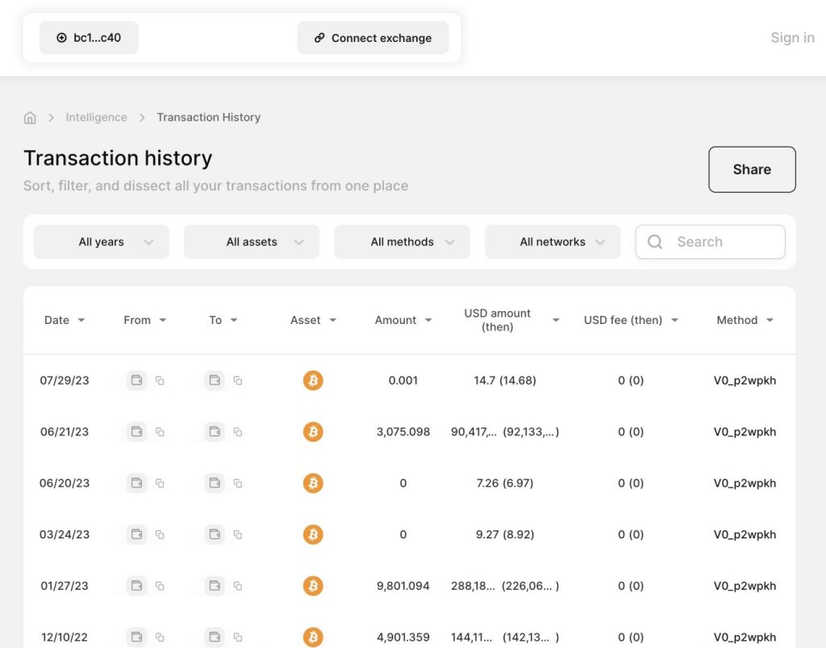Copy To address in 12/10/22 row
The height and width of the screenshot is (648, 826).
click(x=238, y=637)
